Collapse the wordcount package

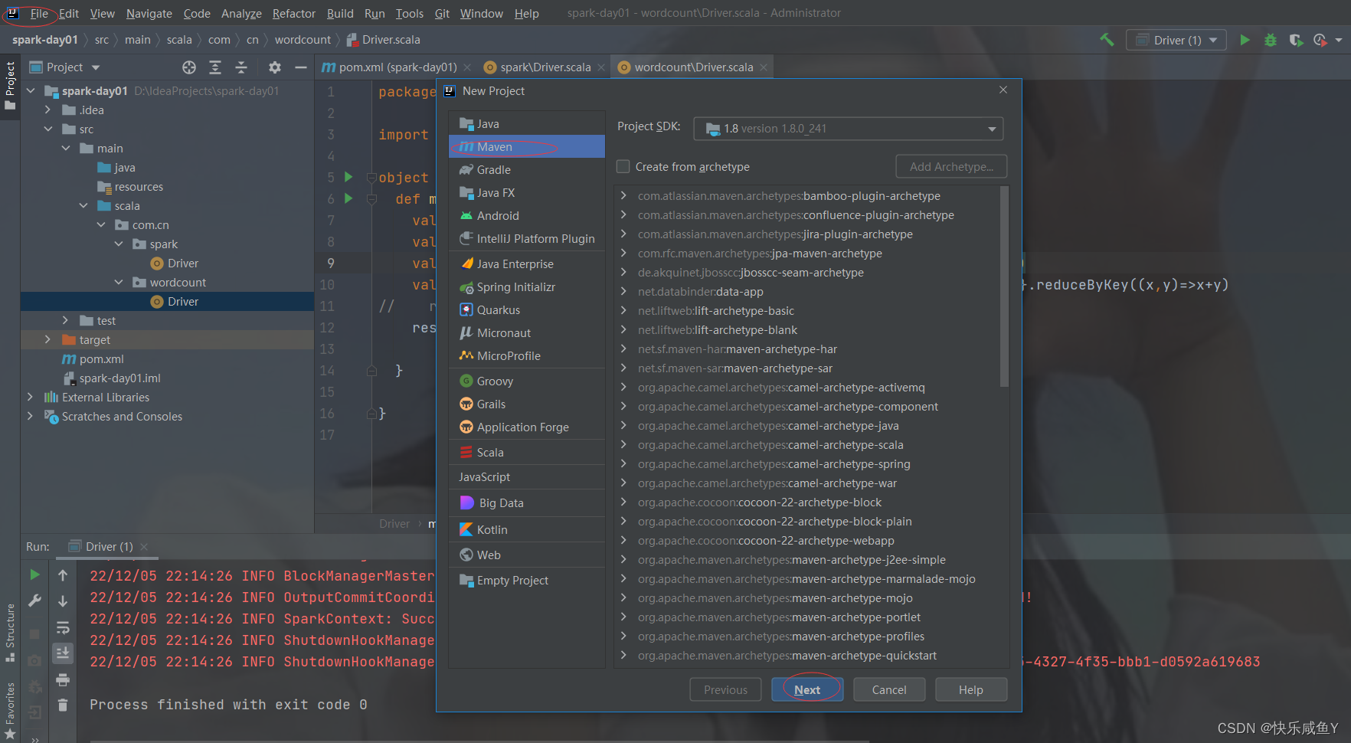119,282
